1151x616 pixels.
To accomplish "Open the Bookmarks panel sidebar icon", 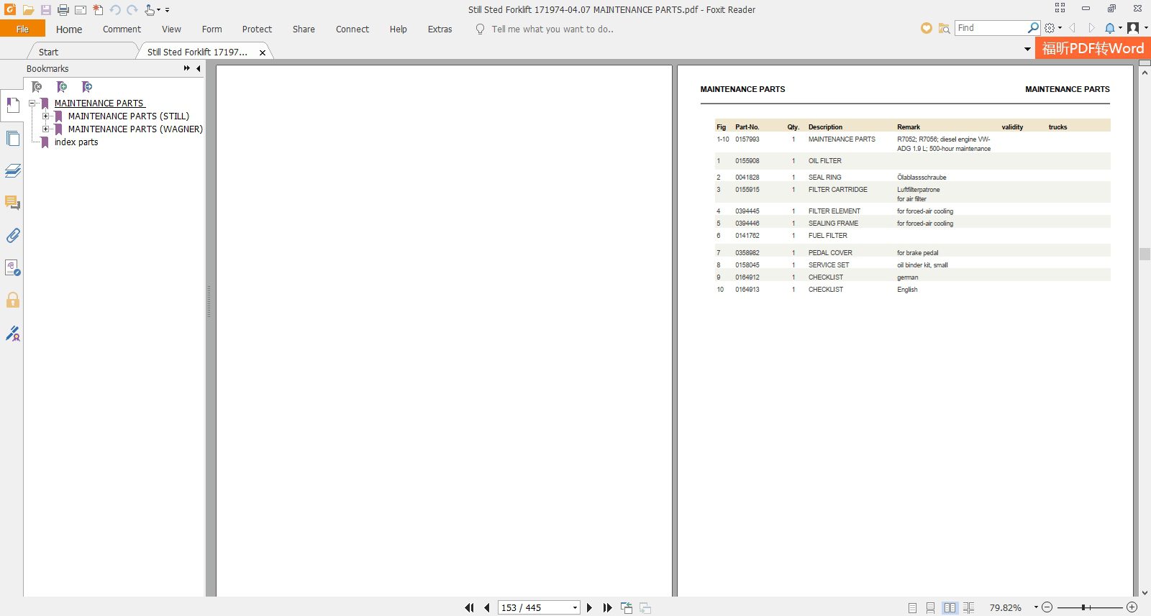I will [x=12, y=106].
